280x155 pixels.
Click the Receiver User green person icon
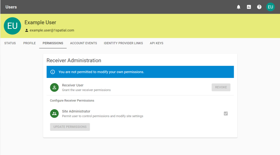54,87
